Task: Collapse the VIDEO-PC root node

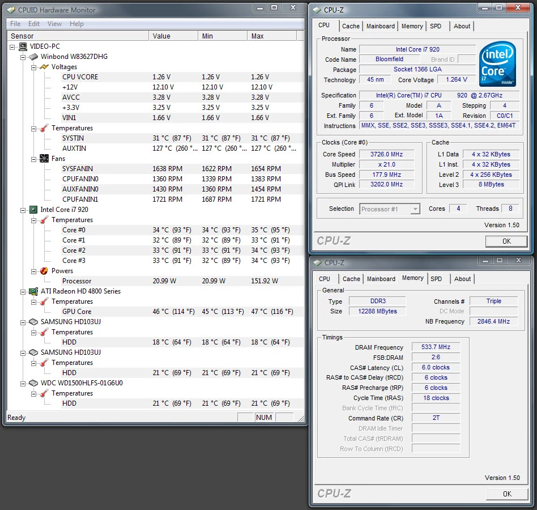Action: [12, 47]
